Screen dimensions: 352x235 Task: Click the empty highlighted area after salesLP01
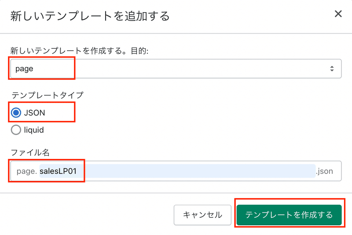195,171
